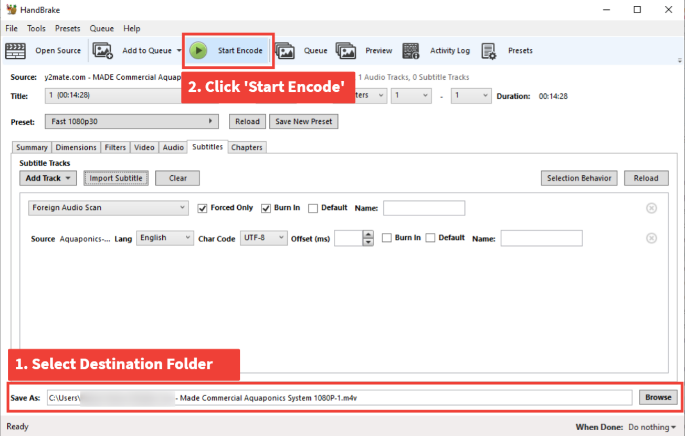
Task: Select the Subtitles tab
Action: (x=207, y=147)
